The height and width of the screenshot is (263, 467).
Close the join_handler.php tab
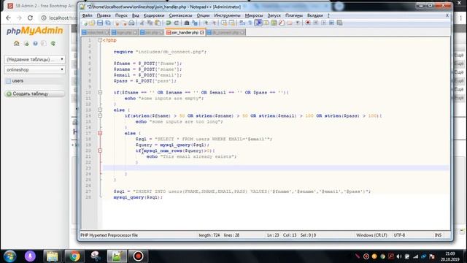click(202, 32)
